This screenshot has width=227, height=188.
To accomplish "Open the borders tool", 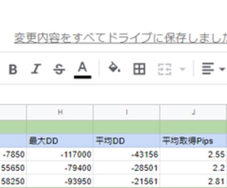I will tap(139, 69).
